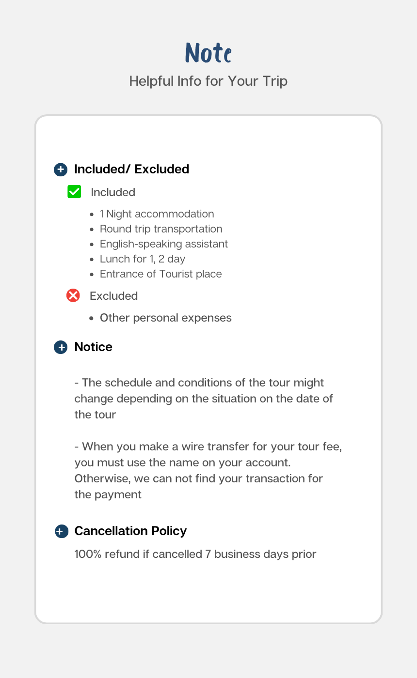Expand the Cancellation Policy heading
The image size is (417, 678).
[x=130, y=531]
